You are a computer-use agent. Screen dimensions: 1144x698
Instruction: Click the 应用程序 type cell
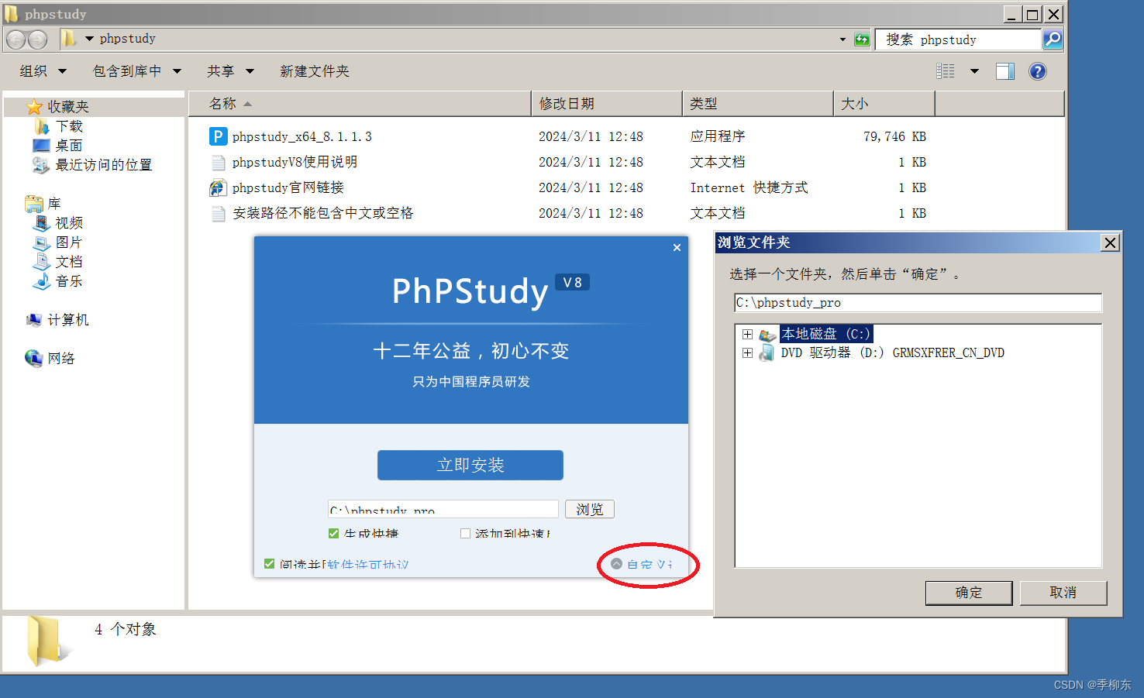[x=718, y=136]
